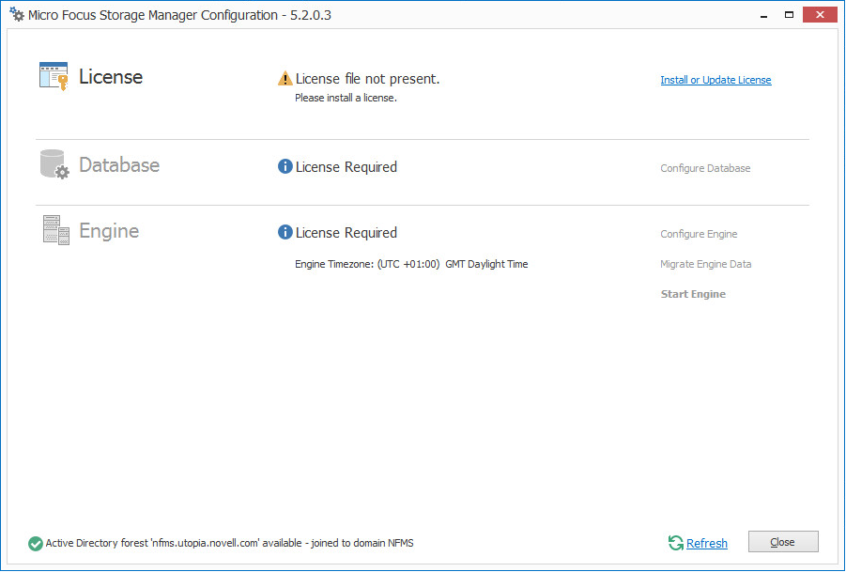Screen dimensions: 846x572
Task: Click the license warning triangle icon
Action: (285, 79)
